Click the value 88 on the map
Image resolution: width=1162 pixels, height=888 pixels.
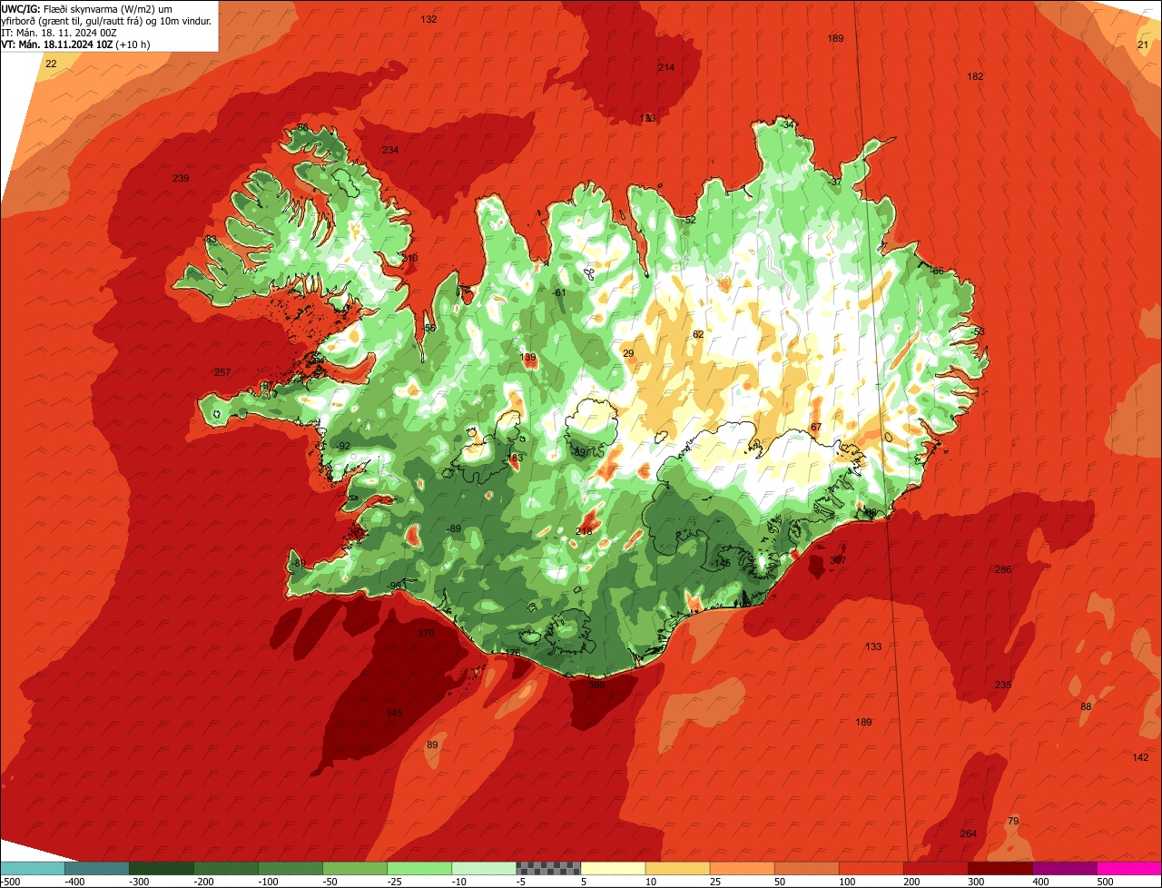pos(1086,706)
